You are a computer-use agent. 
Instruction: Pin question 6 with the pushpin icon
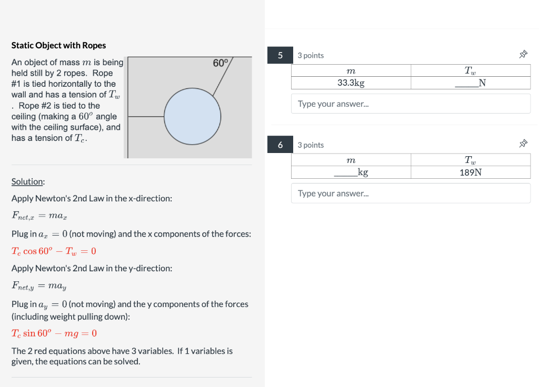[523, 144]
